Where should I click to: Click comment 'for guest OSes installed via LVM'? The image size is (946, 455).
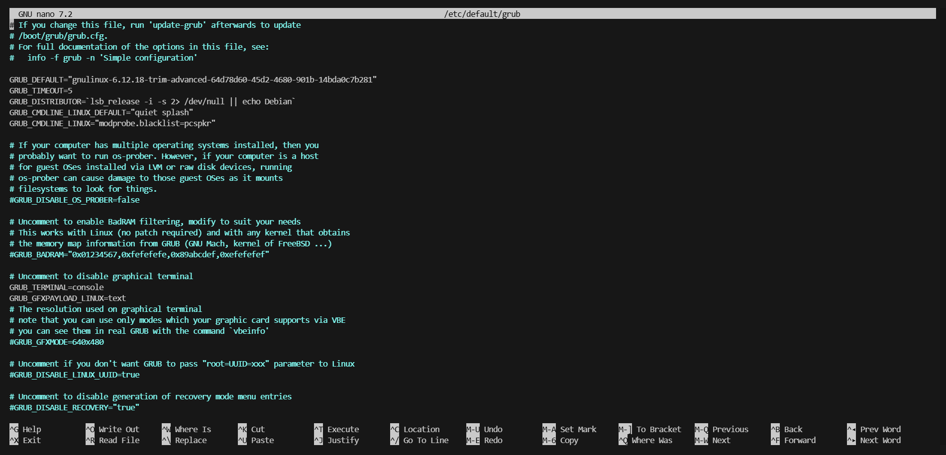[151, 167]
